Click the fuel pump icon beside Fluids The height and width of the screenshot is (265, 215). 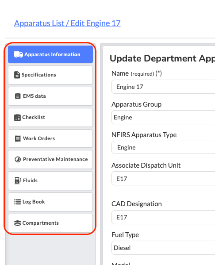coord(18,181)
